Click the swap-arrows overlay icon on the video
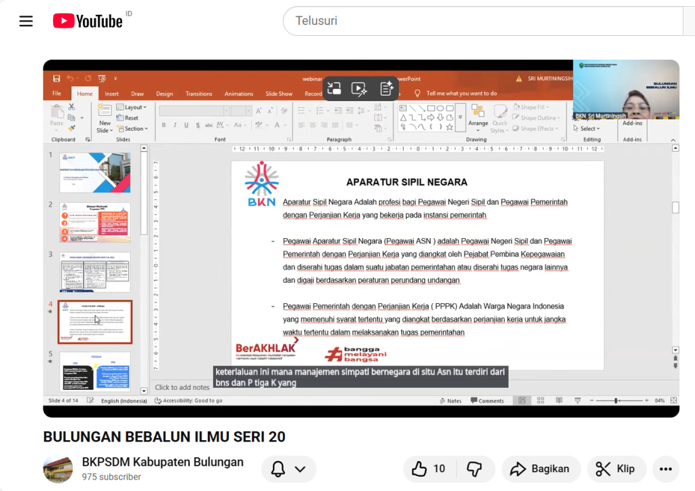The width and height of the screenshot is (695, 491). pyautogui.click(x=334, y=88)
